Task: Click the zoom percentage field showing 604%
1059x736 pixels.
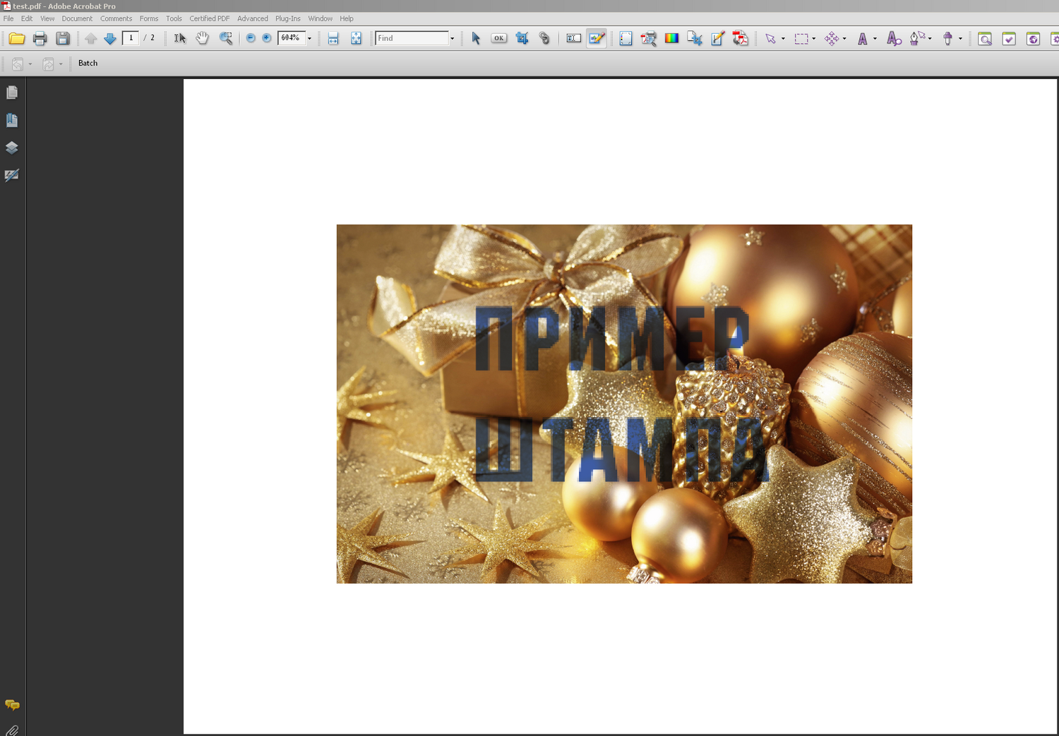Action: pos(292,38)
